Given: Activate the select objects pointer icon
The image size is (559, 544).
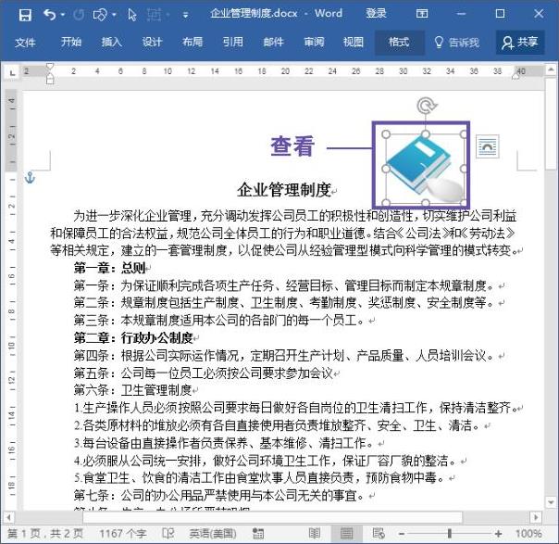Looking at the screenshot, I should pos(132,15).
